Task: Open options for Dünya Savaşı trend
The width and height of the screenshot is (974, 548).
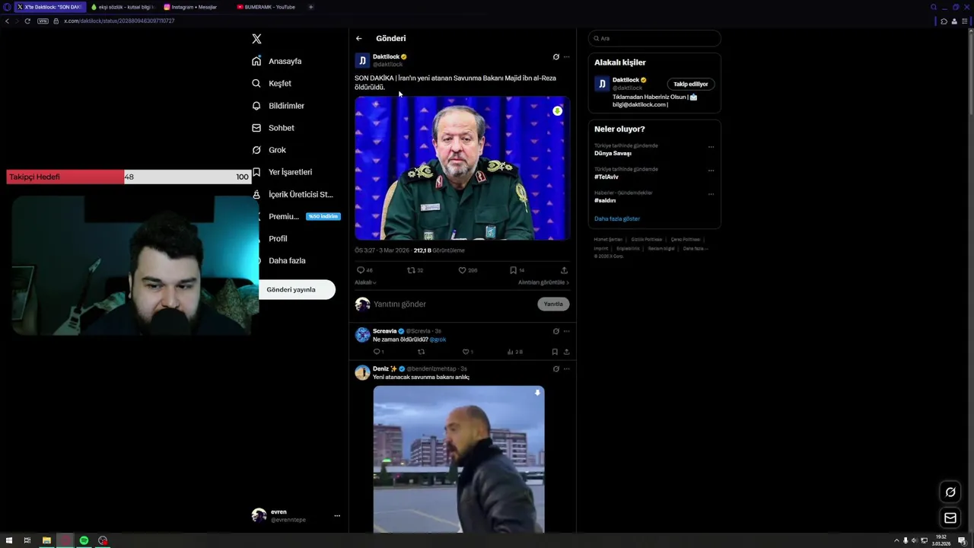Action: coord(711,147)
